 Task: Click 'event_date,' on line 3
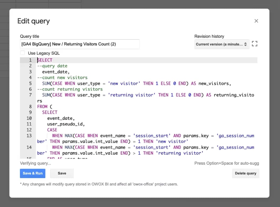click(56, 72)
